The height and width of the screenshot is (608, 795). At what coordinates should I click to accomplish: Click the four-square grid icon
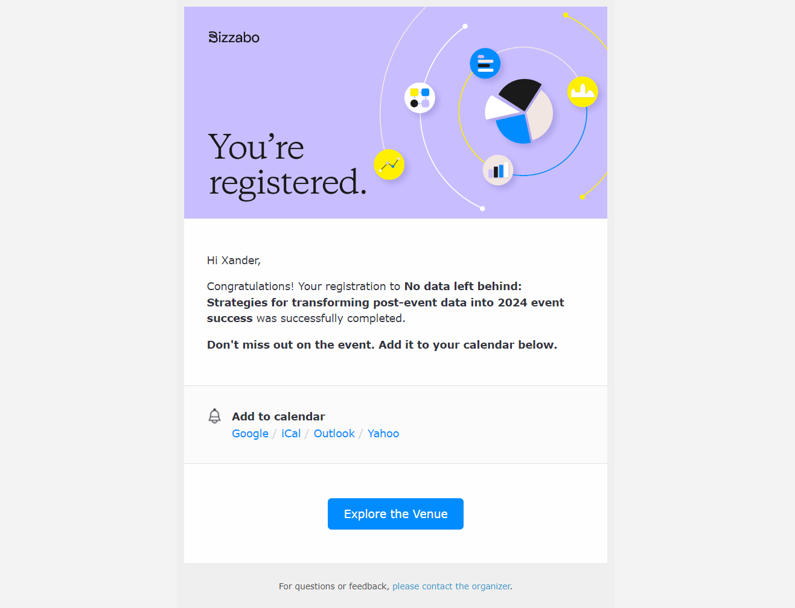(419, 97)
